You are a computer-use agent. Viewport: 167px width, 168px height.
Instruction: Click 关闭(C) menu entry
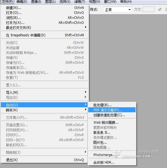pos(45,43)
